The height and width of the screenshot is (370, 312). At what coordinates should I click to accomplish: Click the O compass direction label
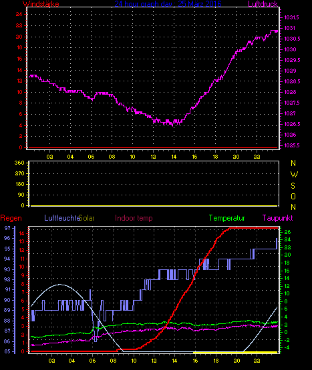pyautogui.click(x=293, y=196)
